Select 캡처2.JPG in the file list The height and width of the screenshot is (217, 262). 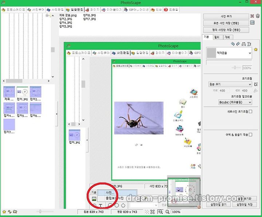[65, 19]
